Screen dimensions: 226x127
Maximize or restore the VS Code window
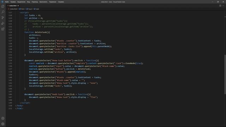(x=218, y=2)
